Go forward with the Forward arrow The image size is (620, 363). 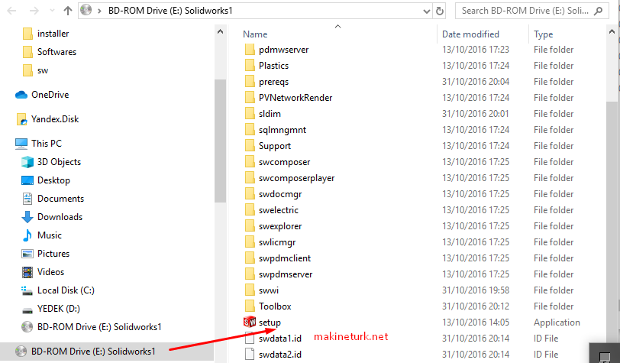[x=34, y=11]
